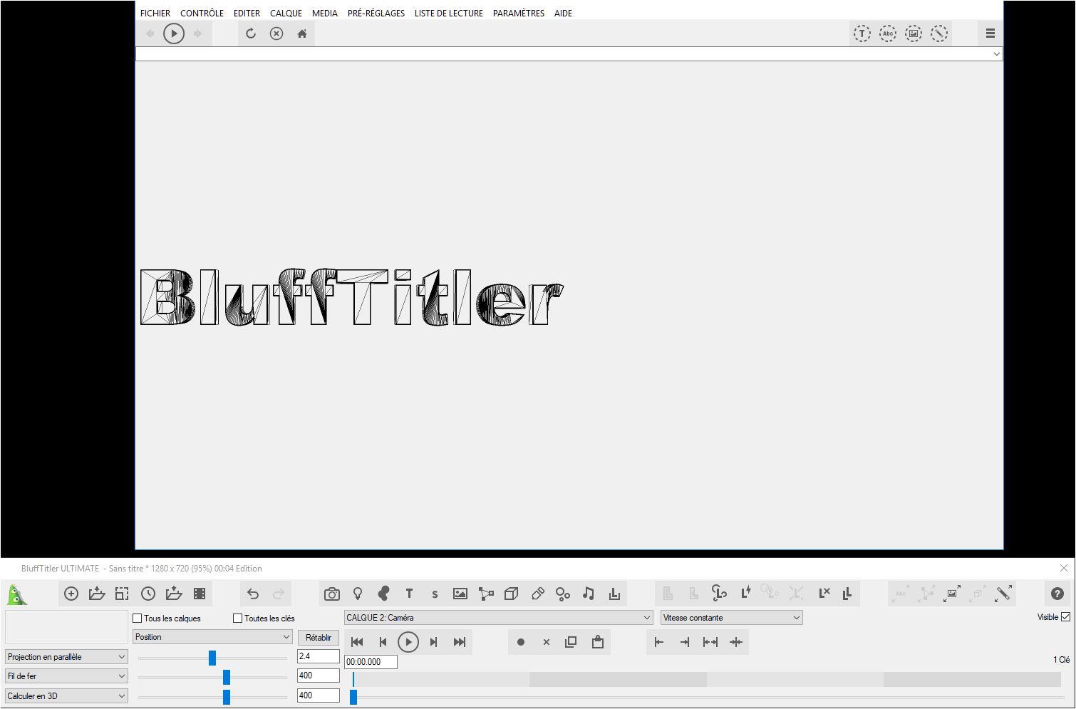The height and width of the screenshot is (709, 1076).
Task: Play the show from bottom playback controls
Action: point(408,642)
